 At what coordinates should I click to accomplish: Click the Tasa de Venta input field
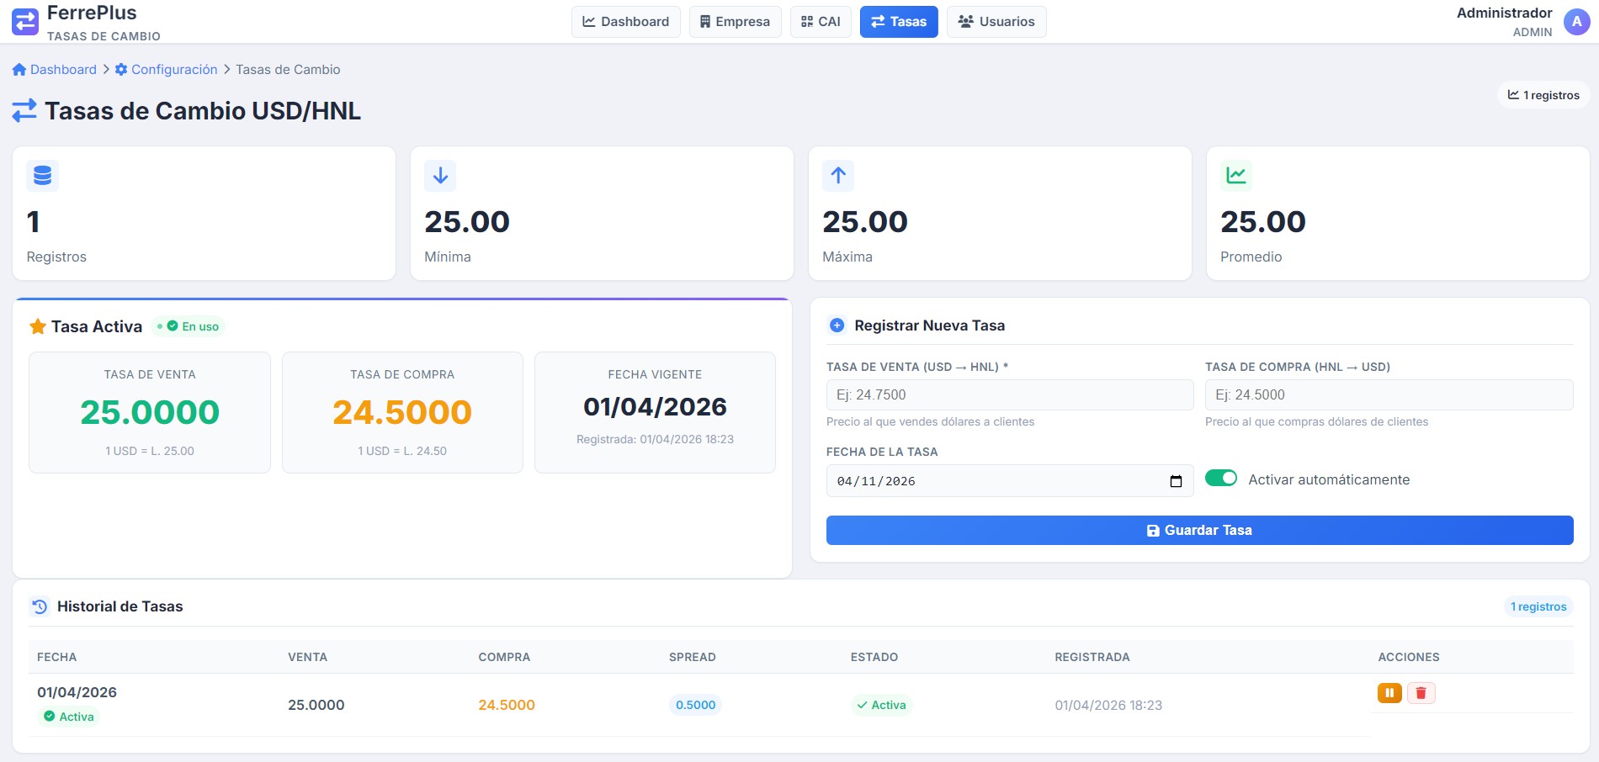click(x=1009, y=395)
